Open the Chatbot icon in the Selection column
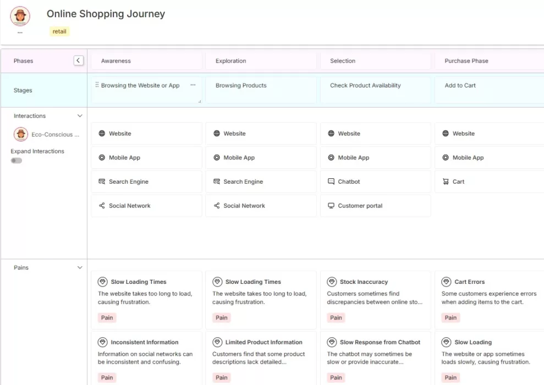This screenshot has height=385, width=544. [331, 182]
